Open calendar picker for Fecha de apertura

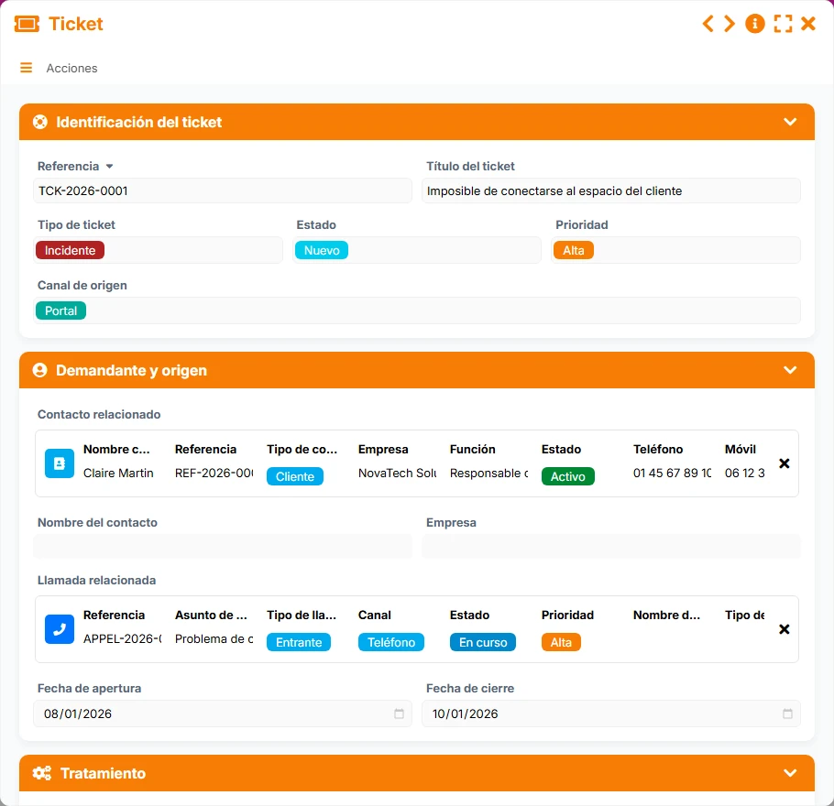399,713
